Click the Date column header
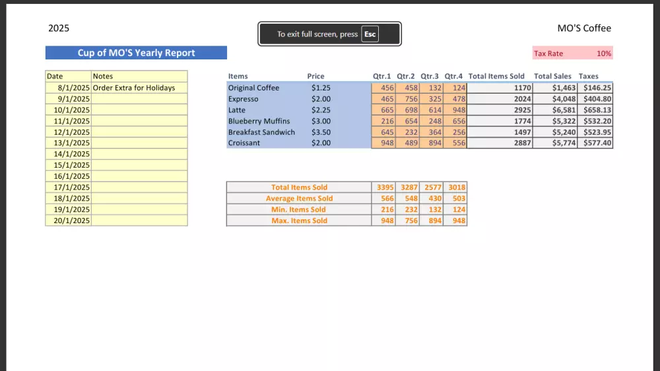 68,76
